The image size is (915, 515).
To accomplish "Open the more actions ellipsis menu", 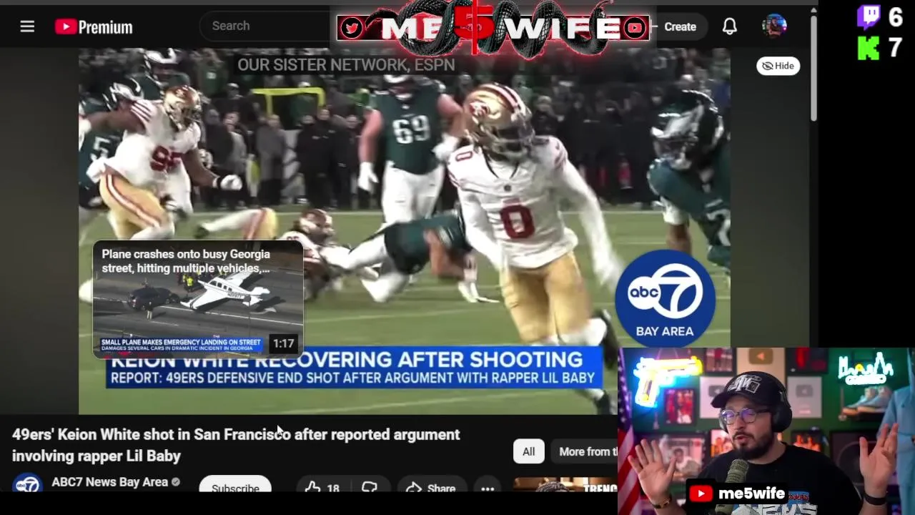I will 488,489.
